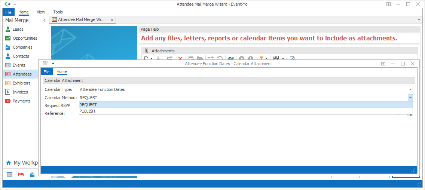This screenshot has width=425, height=190.
Task: Open the Opportunities mail merge
Action: tap(25, 38)
